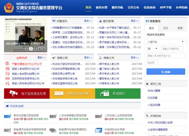The height and width of the screenshot is (136, 189).
Task: Switch carousel to slide 3
Action: [x=35, y=49]
